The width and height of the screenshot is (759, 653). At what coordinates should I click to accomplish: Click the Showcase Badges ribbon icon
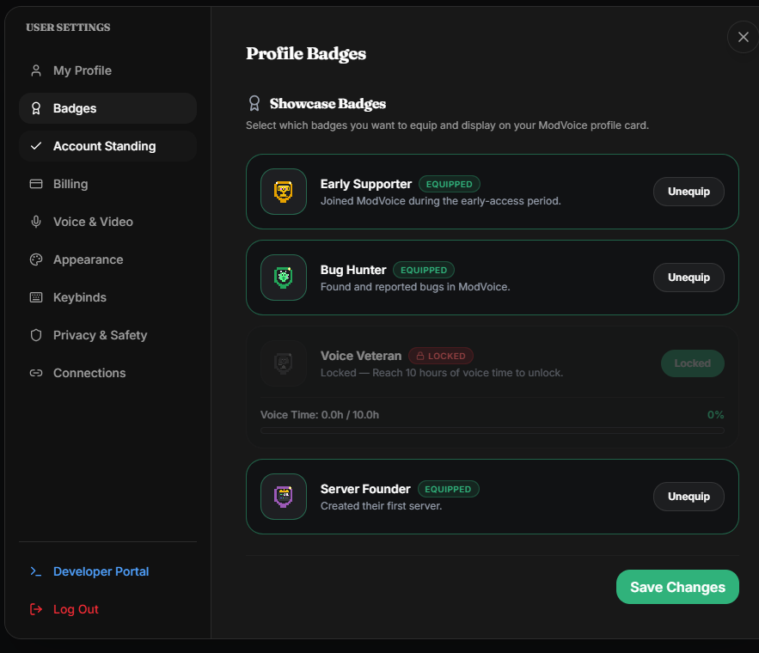pyautogui.click(x=254, y=103)
